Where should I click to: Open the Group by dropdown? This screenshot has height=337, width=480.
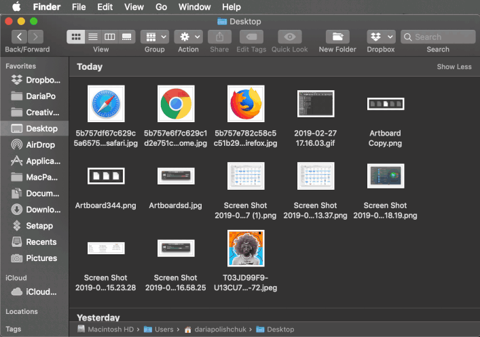[155, 37]
